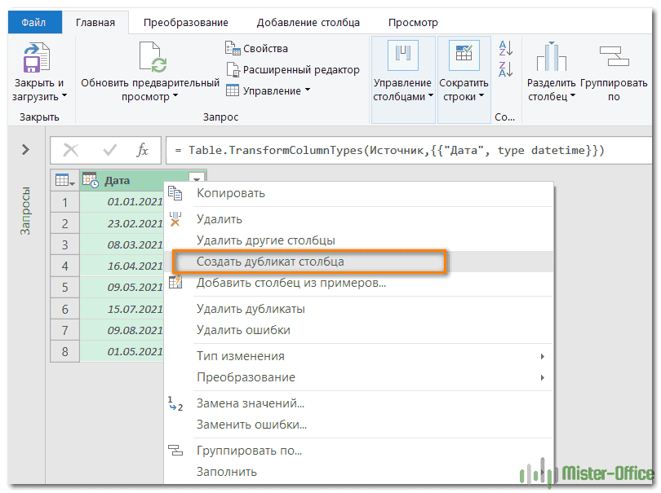Open Свойства query properties

coord(256,49)
